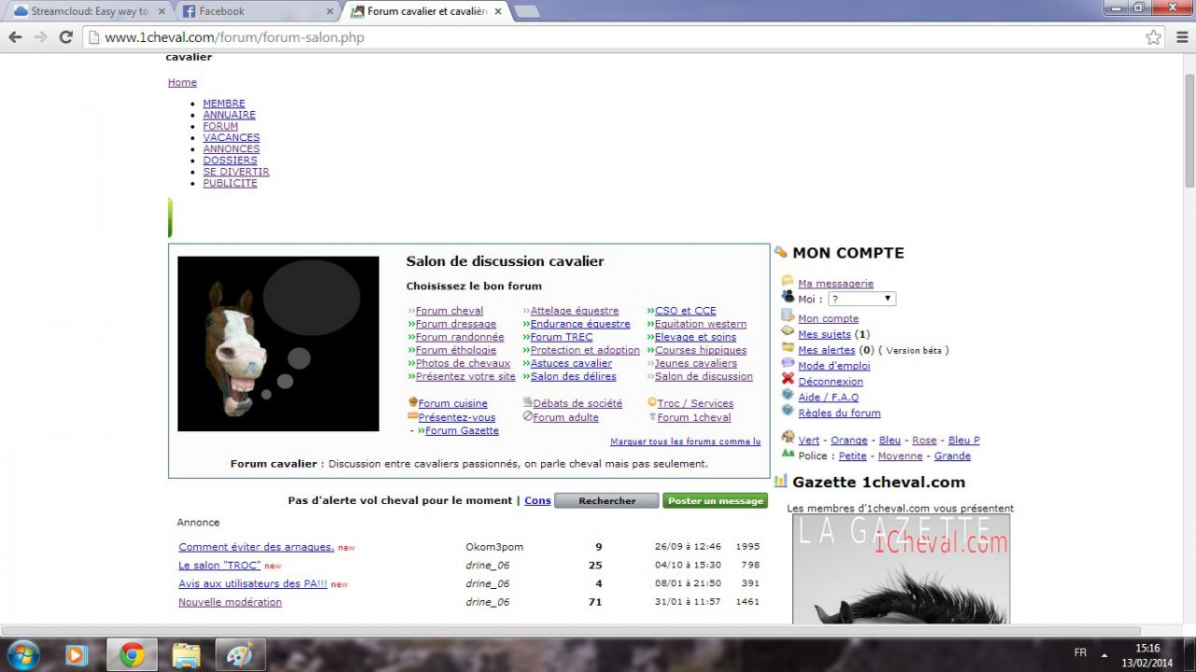
Task: Click the red X icon beside Déconnexion
Action: pyautogui.click(x=788, y=379)
